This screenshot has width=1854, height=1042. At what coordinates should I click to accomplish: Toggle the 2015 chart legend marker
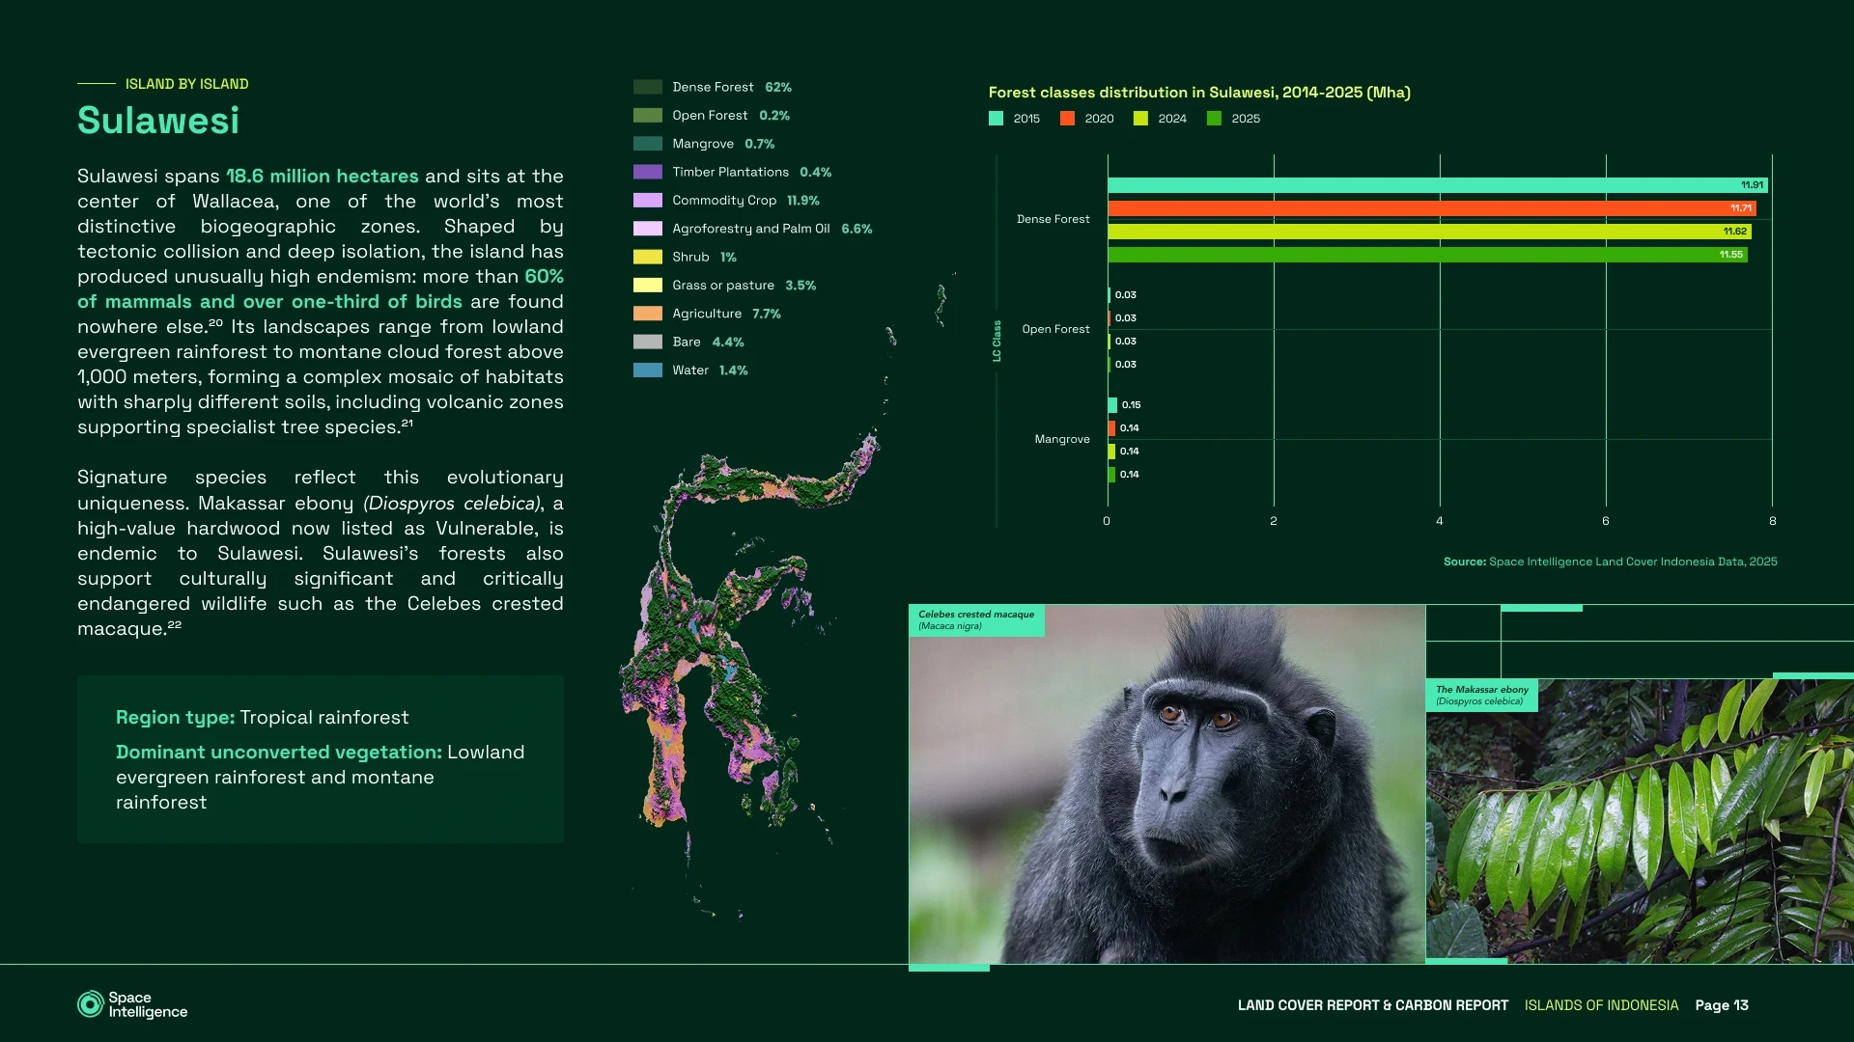tap(996, 119)
